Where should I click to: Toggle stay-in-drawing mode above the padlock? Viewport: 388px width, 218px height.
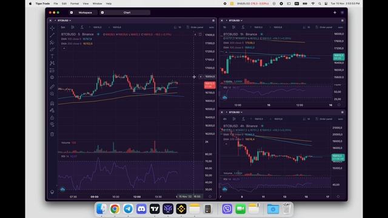(x=52, y=110)
